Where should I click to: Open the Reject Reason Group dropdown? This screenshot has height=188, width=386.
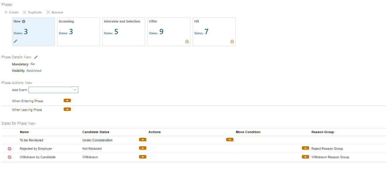[305, 148]
